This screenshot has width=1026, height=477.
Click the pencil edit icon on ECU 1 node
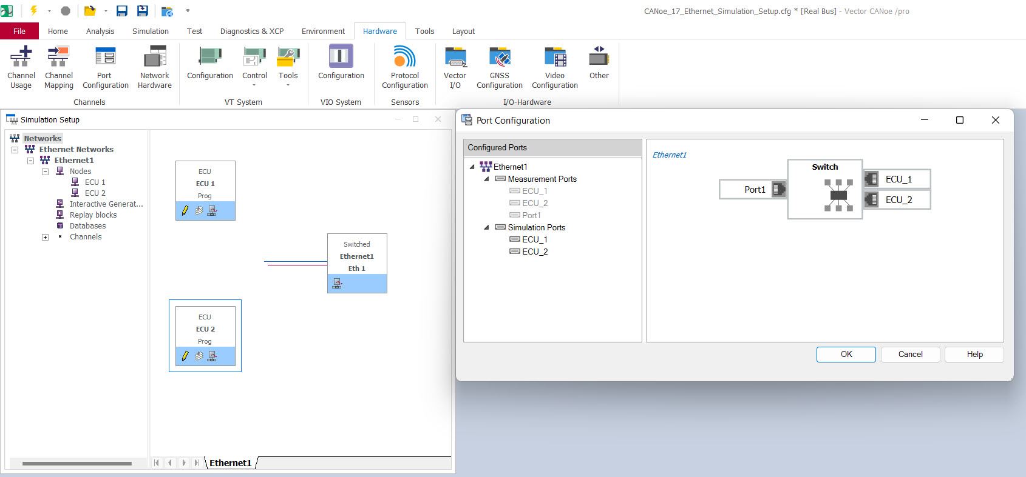coord(185,211)
